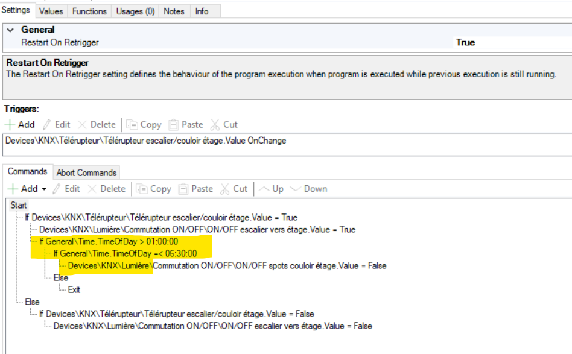Screen dimensions: 572x354
Task: Select the Exit command in tree
Action: [74, 289]
